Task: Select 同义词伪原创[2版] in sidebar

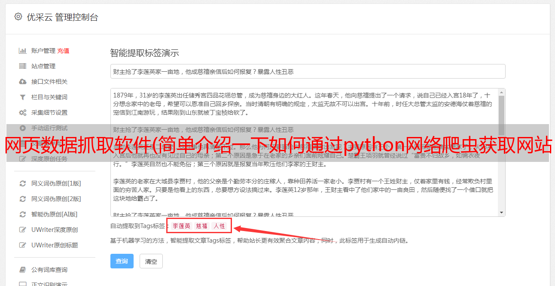Action: [x=56, y=199]
